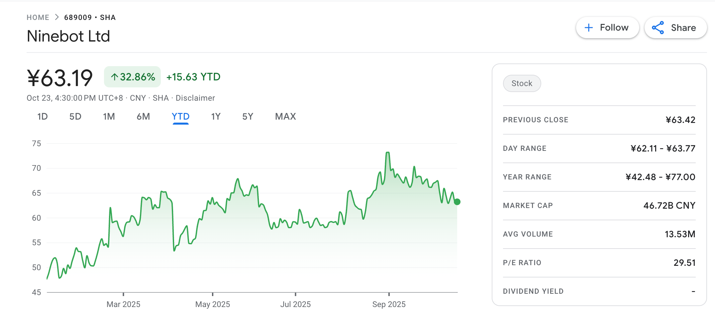Click the Stock category chip
The width and height of the screenshot is (715, 315).
522,83
